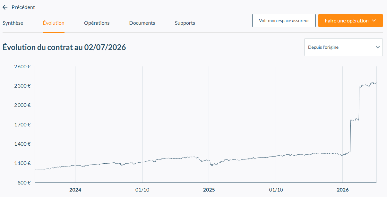This screenshot has height=197, width=387.
Task: Click the Précédent link
Action: 23,7
